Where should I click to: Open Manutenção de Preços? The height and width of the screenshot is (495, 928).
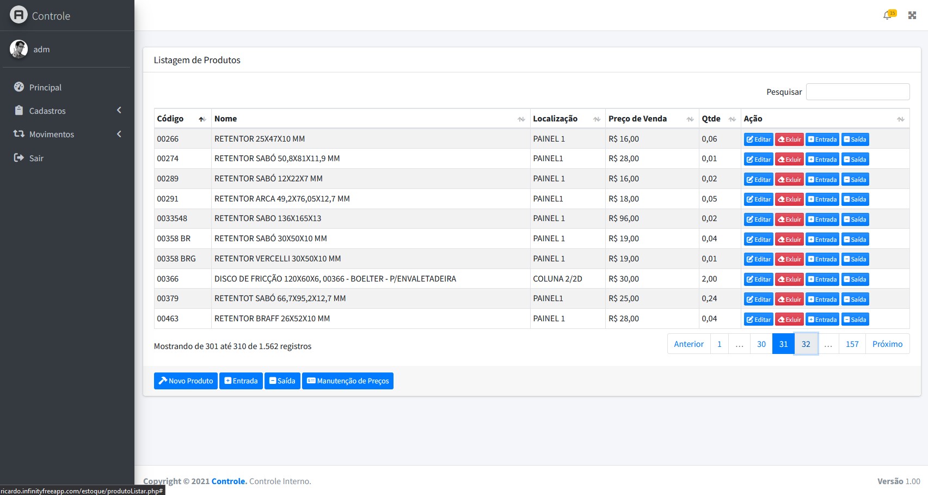click(x=347, y=381)
